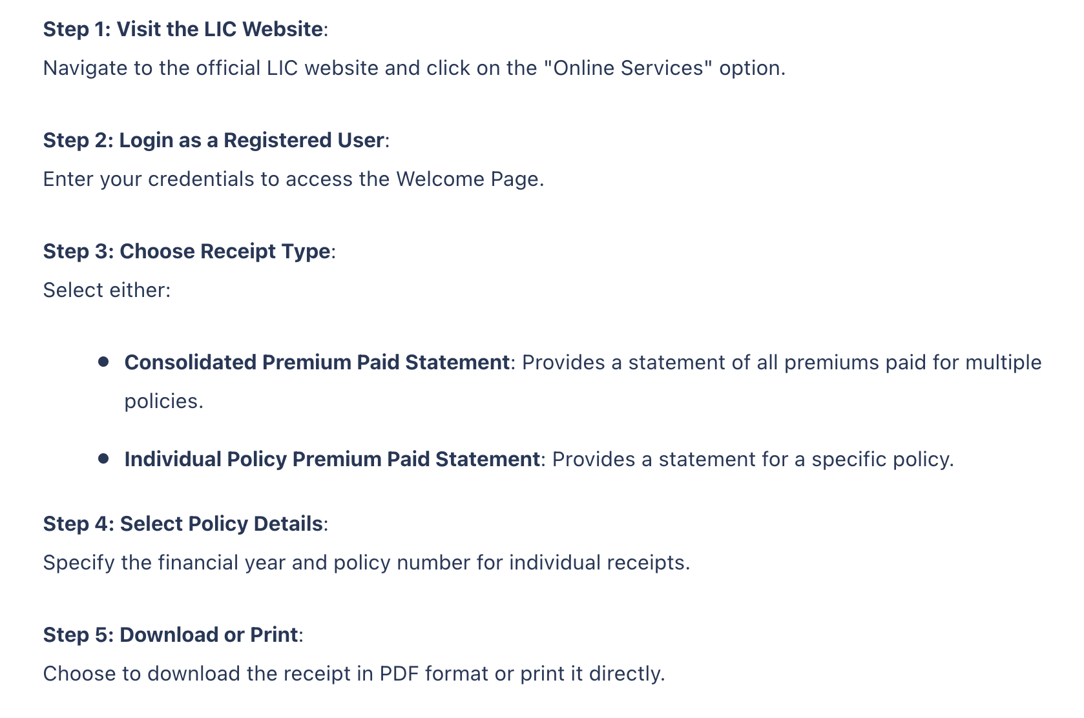The width and height of the screenshot is (1084, 718).
Task: Click the bullet before "Individual Policy Premium Paid Statement"
Action: (103, 458)
